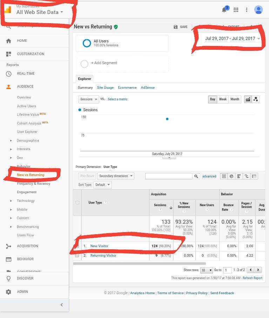Open the Google apps grid

(236, 10)
